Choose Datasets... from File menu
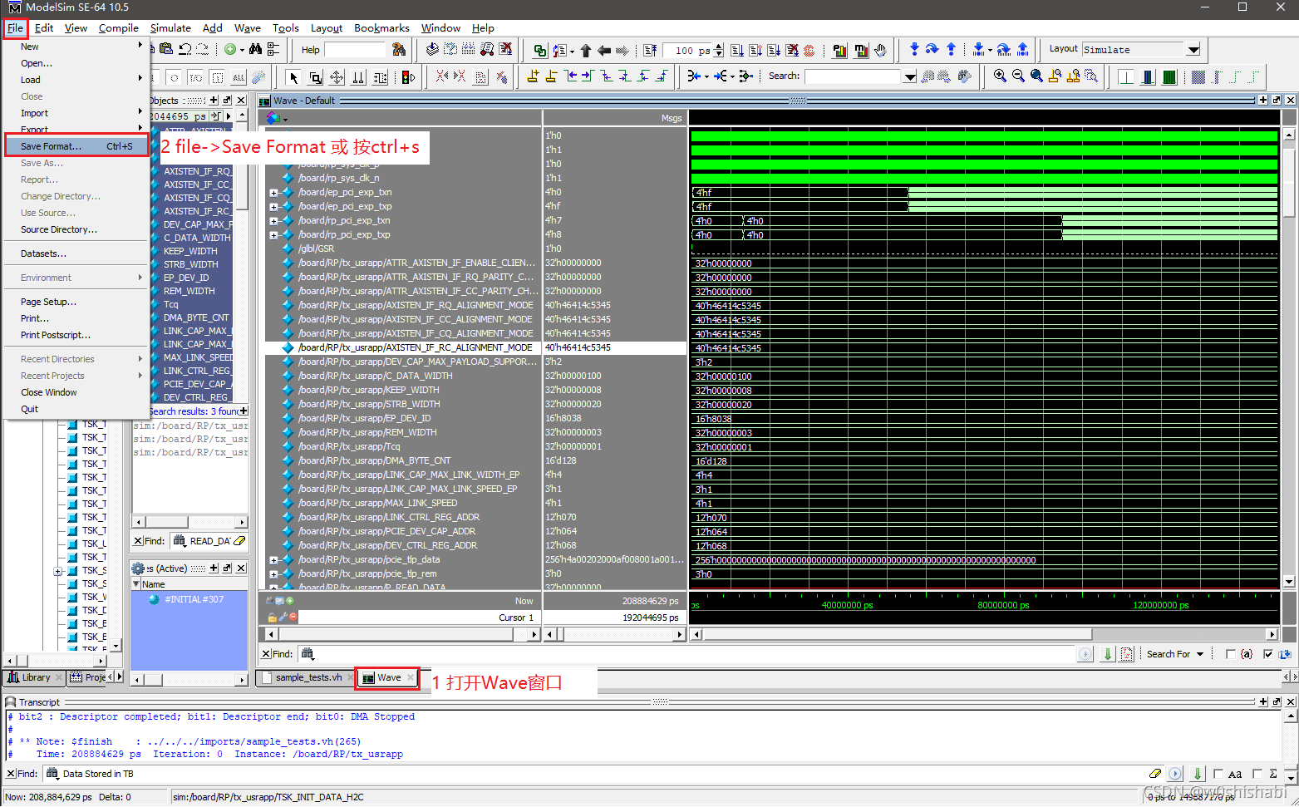1299x807 pixels. click(x=43, y=253)
